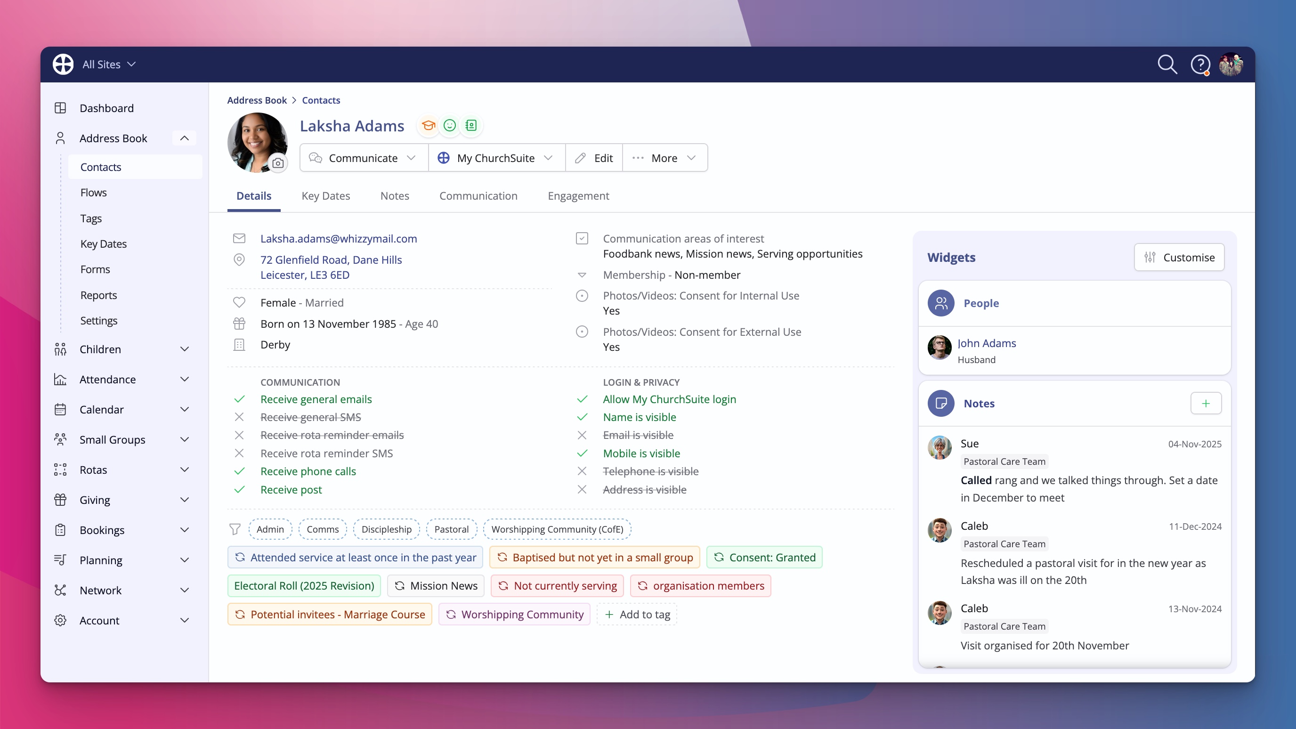Image resolution: width=1296 pixels, height=729 pixels.
Task: Filter tags by Pastoral category
Action: (x=451, y=529)
